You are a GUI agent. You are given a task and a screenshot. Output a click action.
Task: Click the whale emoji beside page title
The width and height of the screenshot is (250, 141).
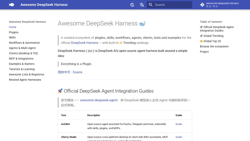[x=142, y=24]
